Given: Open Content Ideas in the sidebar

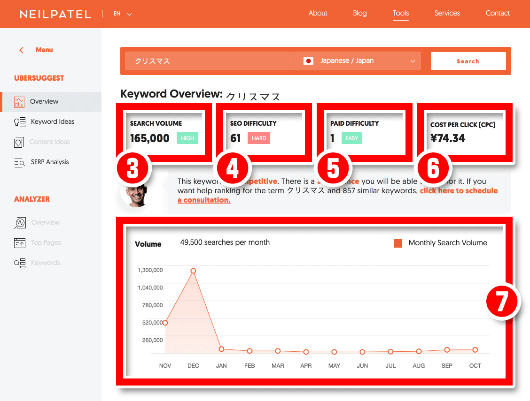Looking at the screenshot, I should (x=50, y=142).
